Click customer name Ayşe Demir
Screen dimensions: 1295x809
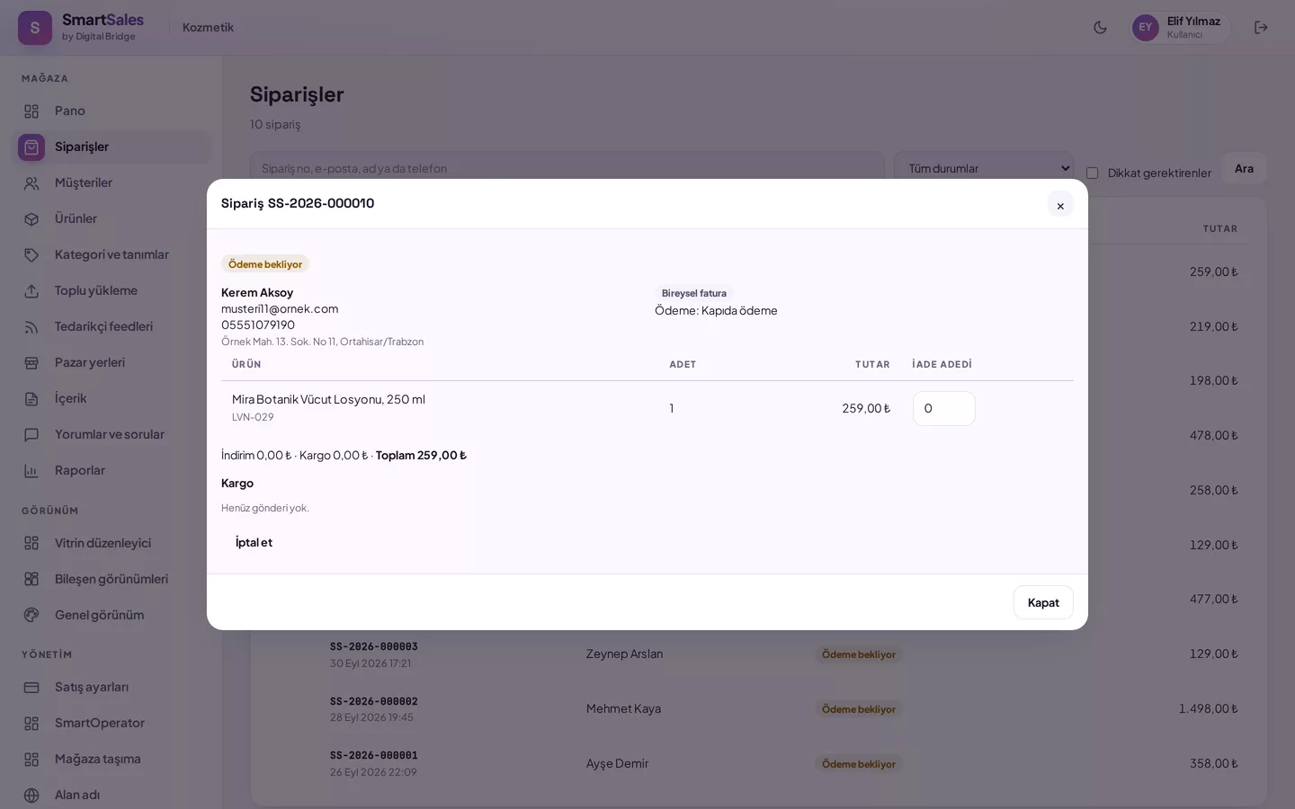(x=617, y=763)
